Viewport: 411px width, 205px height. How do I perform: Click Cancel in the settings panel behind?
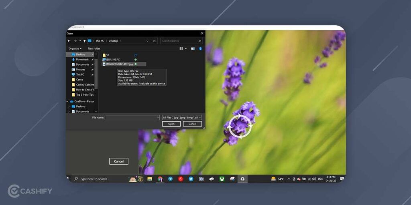point(119,161)
